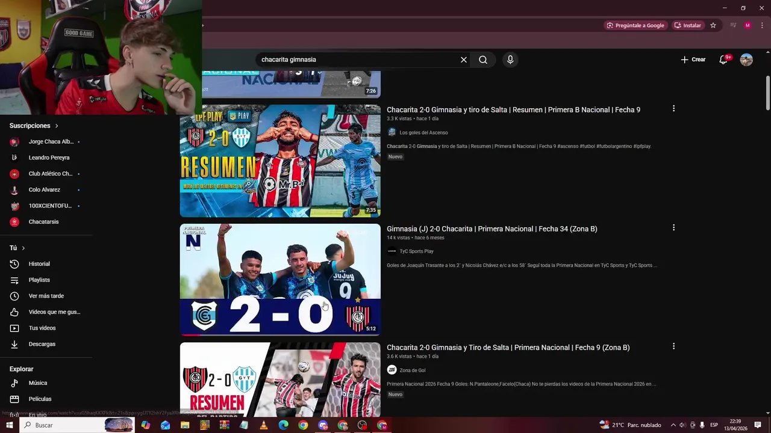Viewport: 771px width, 433px height.
Task: Open title Chacarita 2-0 Gimnasia Fecha 9 (Zona B)
Action: tap(508, 348)
